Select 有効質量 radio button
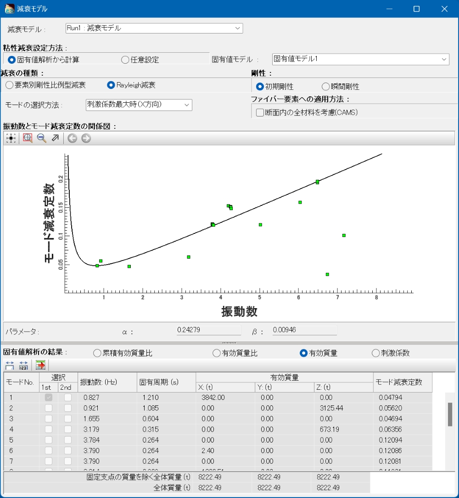This screenshot has height=498, width=459. tap(303, 353)
